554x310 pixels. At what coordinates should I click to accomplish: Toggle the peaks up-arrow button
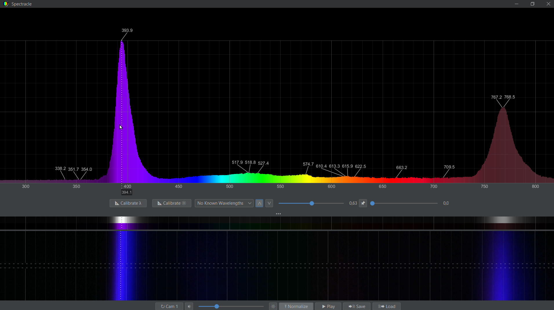(x=259, y=203)
